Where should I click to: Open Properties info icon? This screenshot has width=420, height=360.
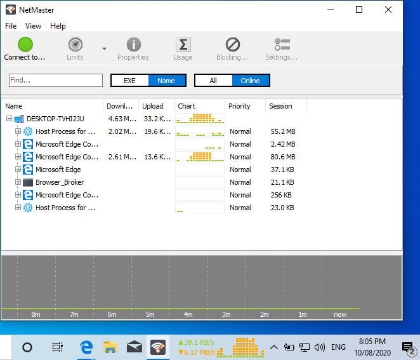pos(133,44)
